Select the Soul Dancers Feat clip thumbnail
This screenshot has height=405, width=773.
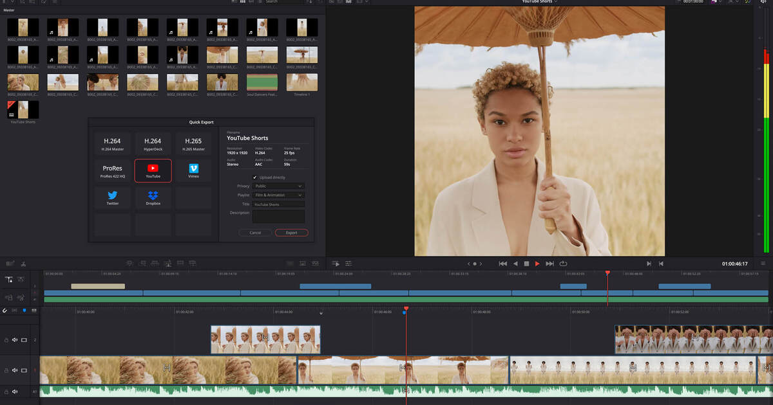262,82
